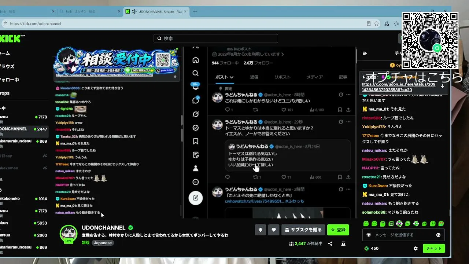469x264 pixels.
Task: Open X notifications bell showing 20+ badge
Action: click(x=196, y=87)
